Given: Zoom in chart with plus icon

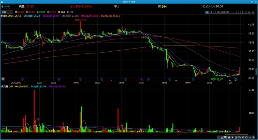Looking at the screenshot, I should tap(253, 137).
